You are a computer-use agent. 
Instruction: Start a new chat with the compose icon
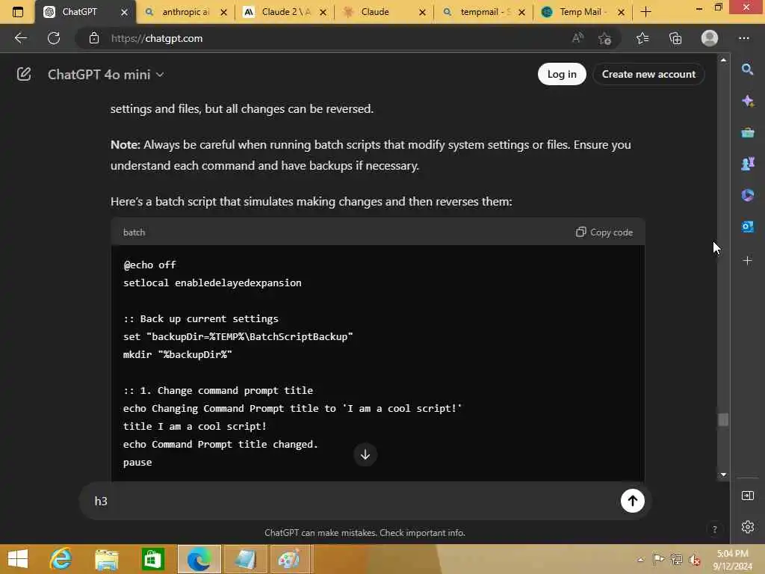pos(23,74)
